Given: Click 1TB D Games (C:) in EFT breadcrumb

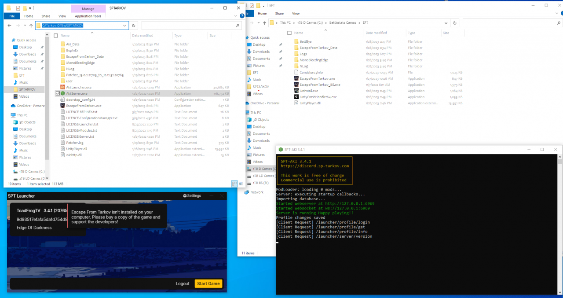Looking at the screenshot, I should coord(311,22).
